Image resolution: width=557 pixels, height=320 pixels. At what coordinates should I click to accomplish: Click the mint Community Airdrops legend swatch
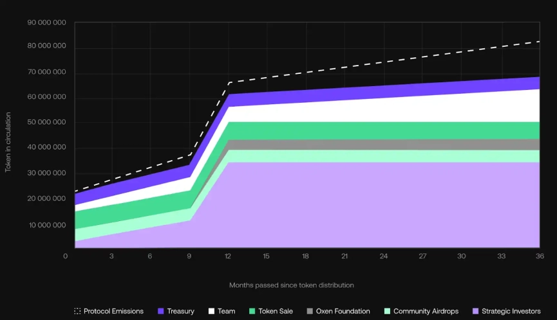tap(387, 311)
